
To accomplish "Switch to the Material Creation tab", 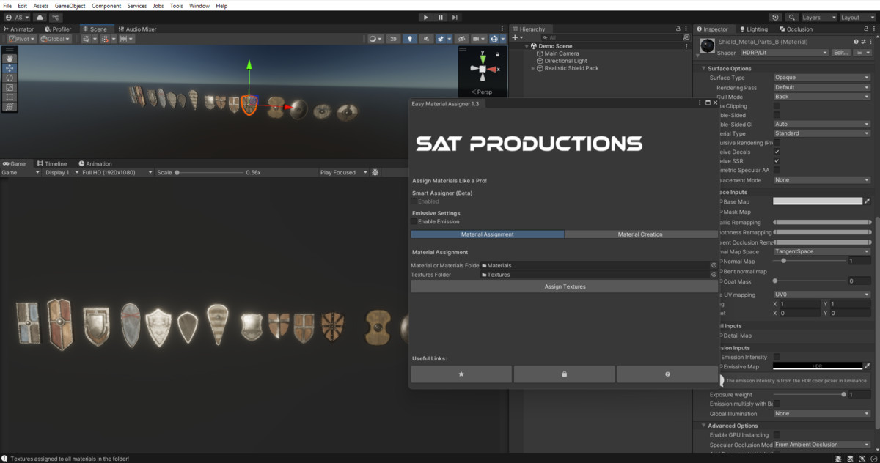I will click(640, 234).
